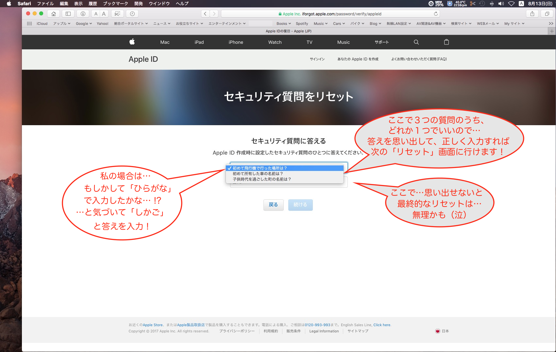Open the Spotify bookmark
The image size is (556, 352).
click(x=302, y=24)
